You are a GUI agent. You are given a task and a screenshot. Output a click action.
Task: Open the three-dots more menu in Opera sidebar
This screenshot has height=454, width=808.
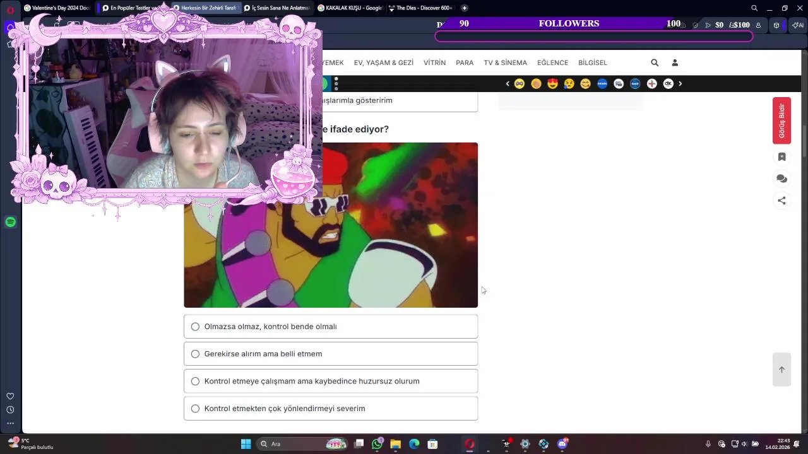pyautogui.click(x=10, y=424)
